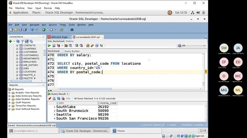The width and height of the screenshot is (247, 138).
Task: Close the Query Result tab
Action: tap(68, 94)
